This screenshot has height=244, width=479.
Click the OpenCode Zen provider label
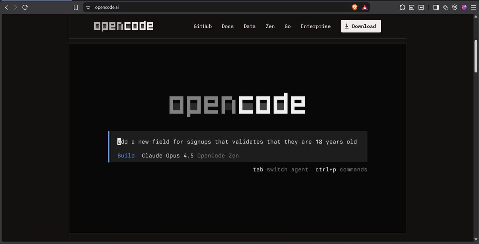pos(218,155)
